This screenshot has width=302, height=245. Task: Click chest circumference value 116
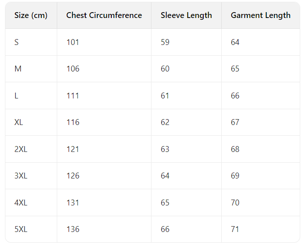(73, 122)
